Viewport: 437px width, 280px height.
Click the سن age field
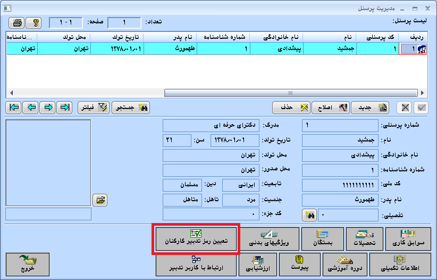point(177,140)
